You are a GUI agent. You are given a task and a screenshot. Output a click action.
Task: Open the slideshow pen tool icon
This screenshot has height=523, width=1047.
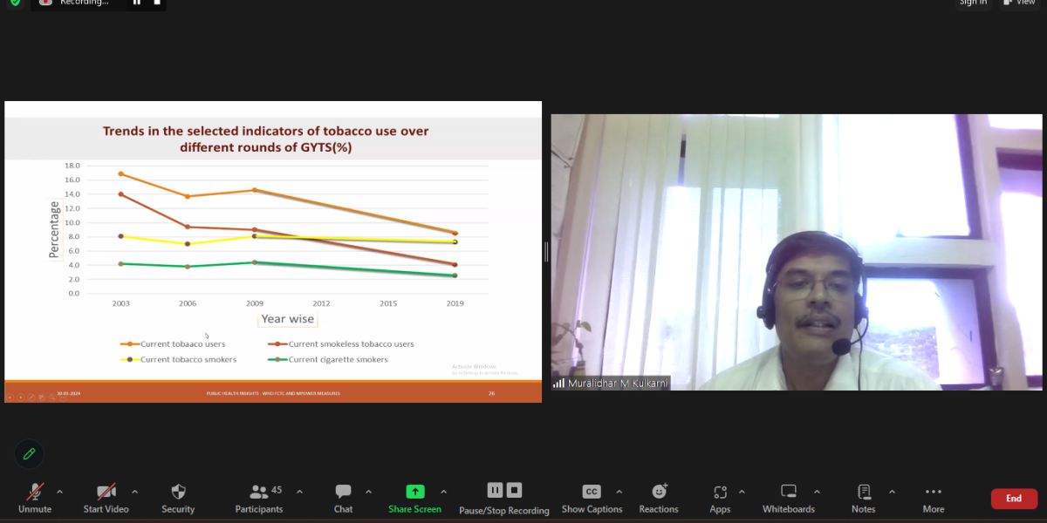[x=31, y=397]
